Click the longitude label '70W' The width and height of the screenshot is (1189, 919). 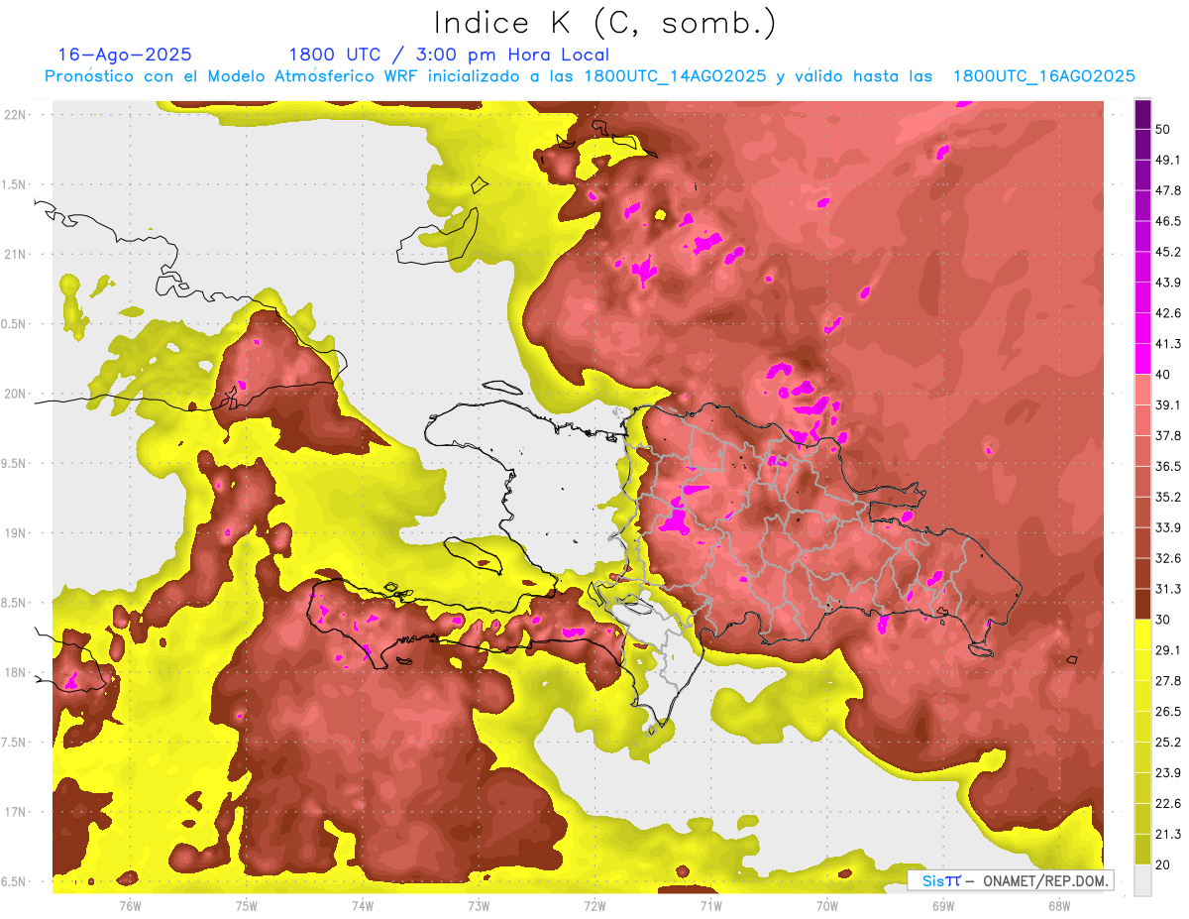(x=826, y=906)
